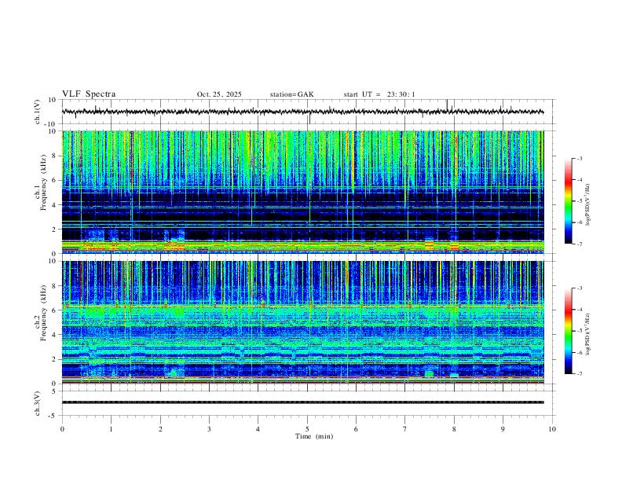The image size is (622, 481).
Task: Select the "station=GAK" label
Action: tap(292, 94)
